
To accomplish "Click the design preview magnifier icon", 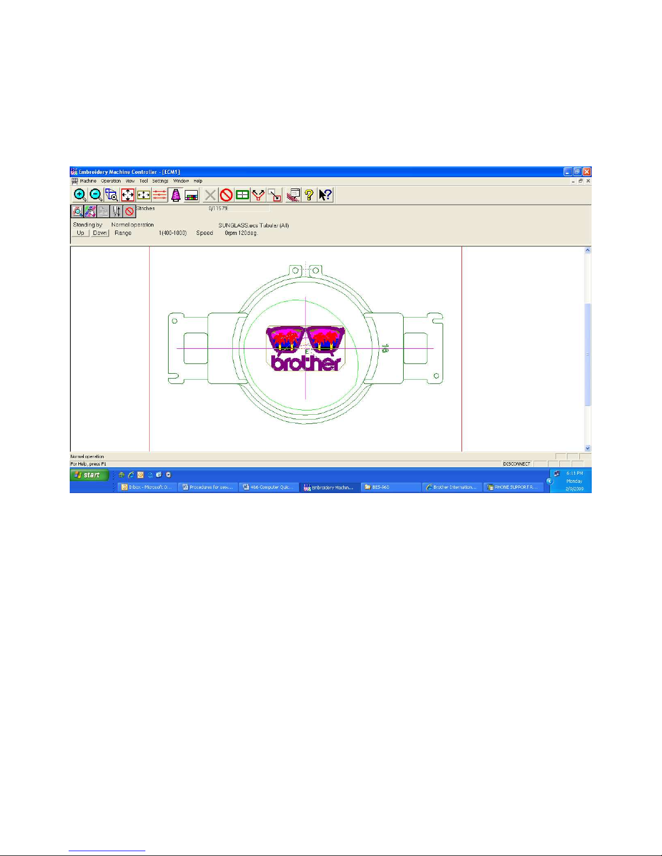I will coord(78,211).
